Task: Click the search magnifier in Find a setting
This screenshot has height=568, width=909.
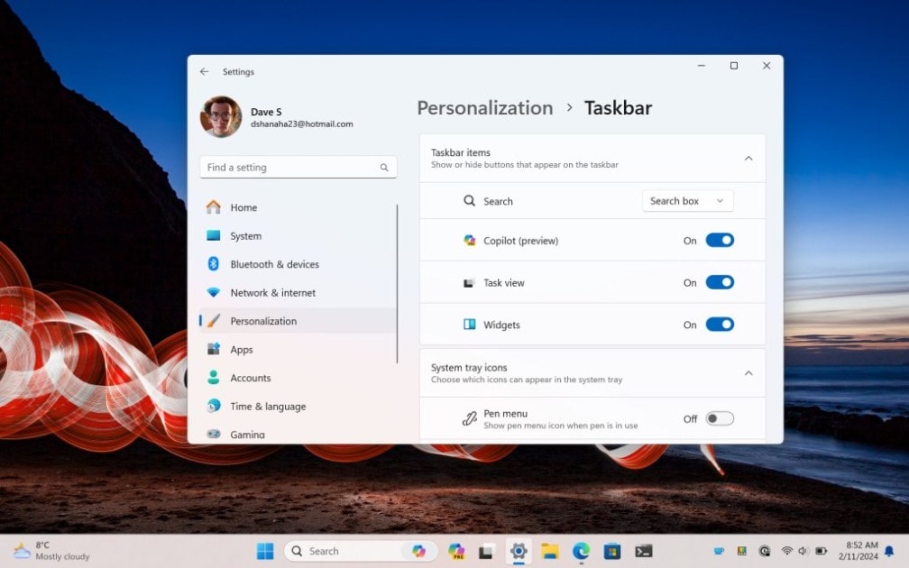Action: pos(384,168)
